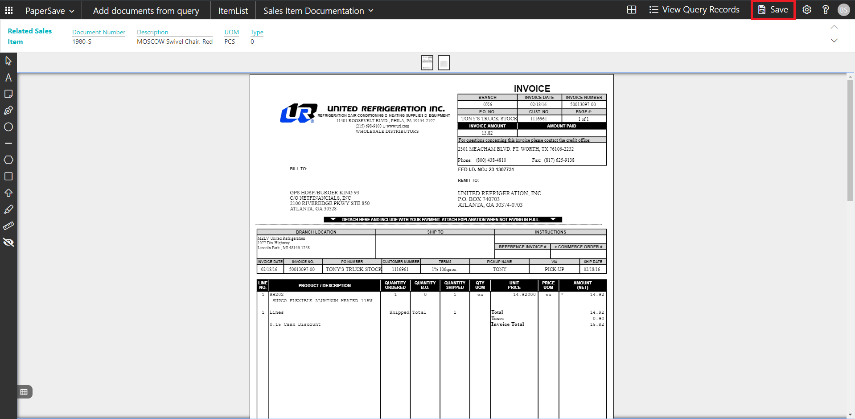The height and width of the screenshot is (419, 855).
Task: Toggle the grid panel button at bottom left
Action: [x=24, y=392]
